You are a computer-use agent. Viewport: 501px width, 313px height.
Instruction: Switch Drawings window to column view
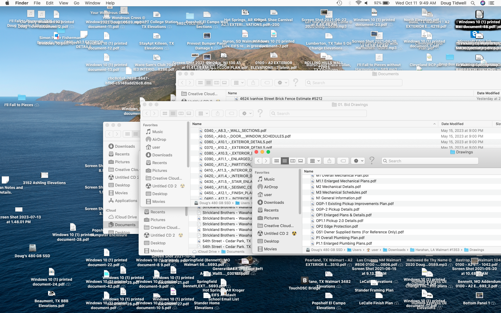click(x=293, y=161)
